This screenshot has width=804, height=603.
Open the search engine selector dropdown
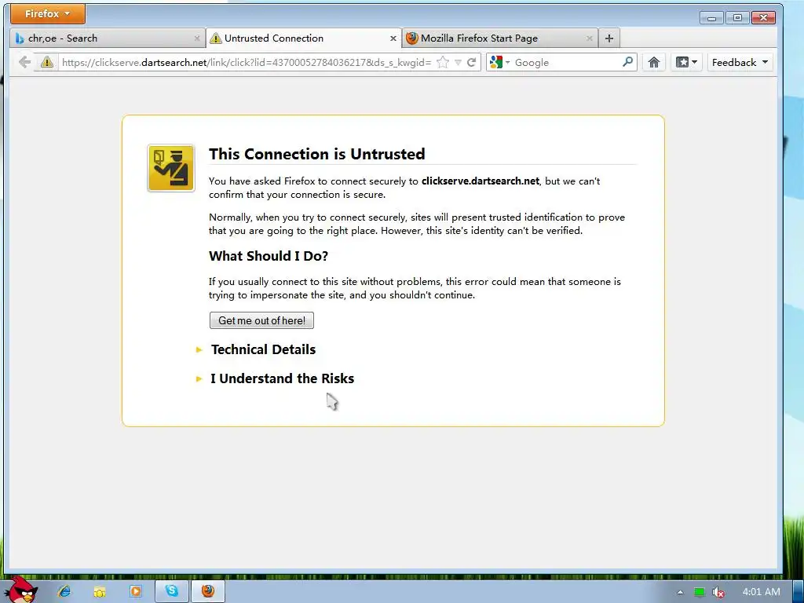[x=499, y=63]
